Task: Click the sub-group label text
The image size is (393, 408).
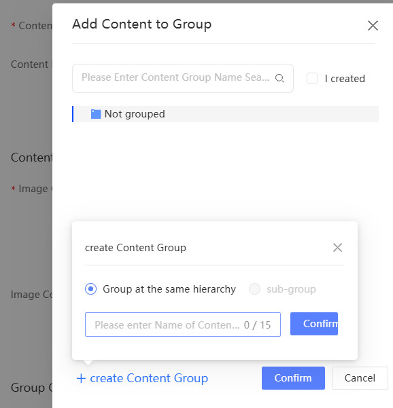Action: point(292,289)
